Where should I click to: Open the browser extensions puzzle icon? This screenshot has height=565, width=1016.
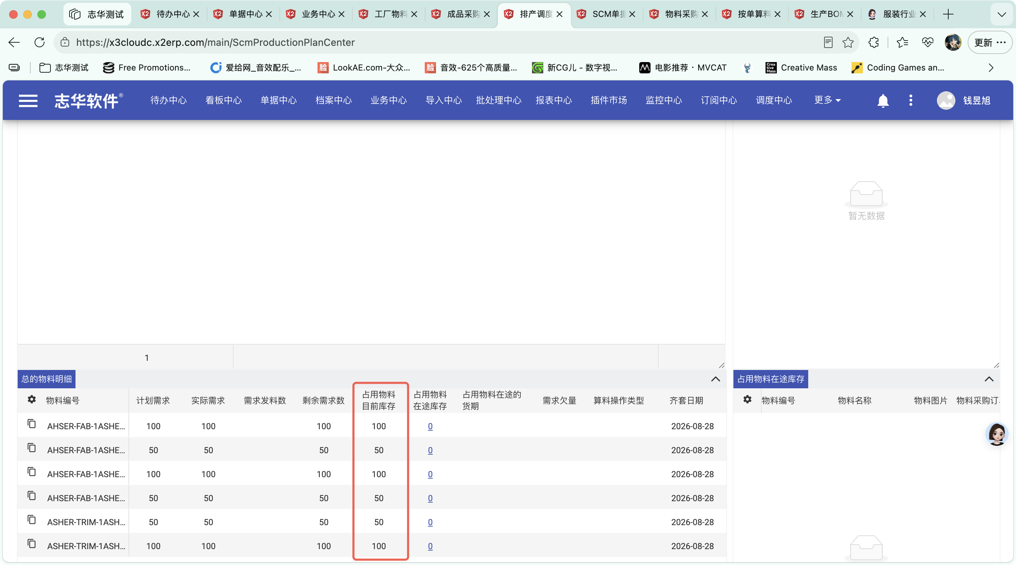click(873, 42)
